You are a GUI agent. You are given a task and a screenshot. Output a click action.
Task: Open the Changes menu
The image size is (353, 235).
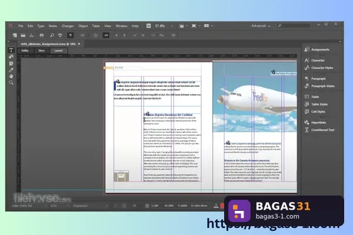[x=68, y=26]
